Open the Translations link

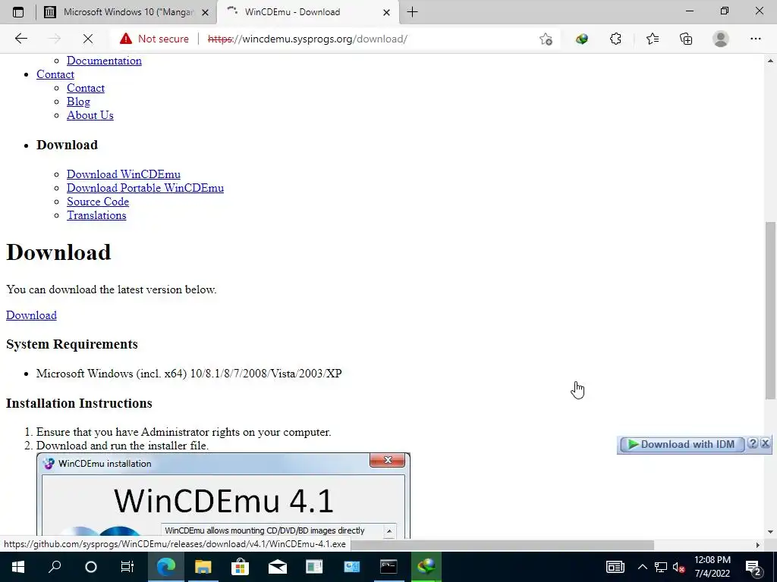96,214
